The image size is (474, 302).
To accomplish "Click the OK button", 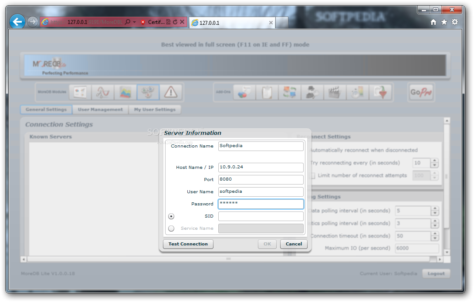I will pyautogui.click(x=267, y=244).
